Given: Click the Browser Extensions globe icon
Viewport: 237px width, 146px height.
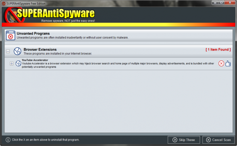Looking at the screenshot, I should pyautogui.click(x=17, y=51).
